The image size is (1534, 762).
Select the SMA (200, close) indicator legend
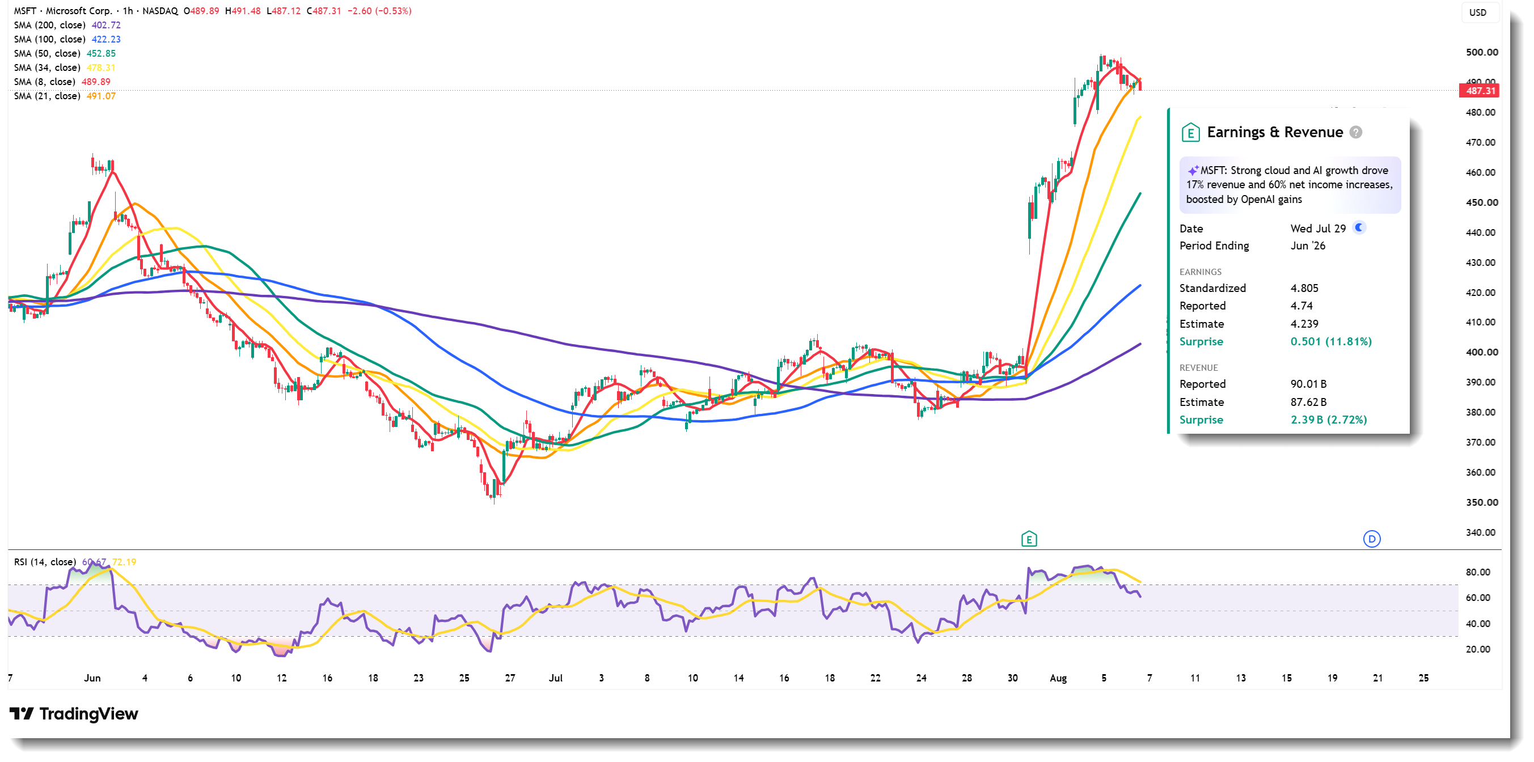tap(49, 25)
